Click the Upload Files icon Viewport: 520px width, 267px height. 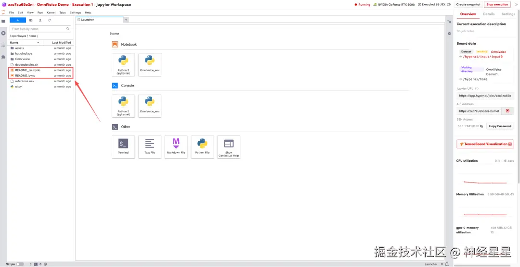click(40, 20)
